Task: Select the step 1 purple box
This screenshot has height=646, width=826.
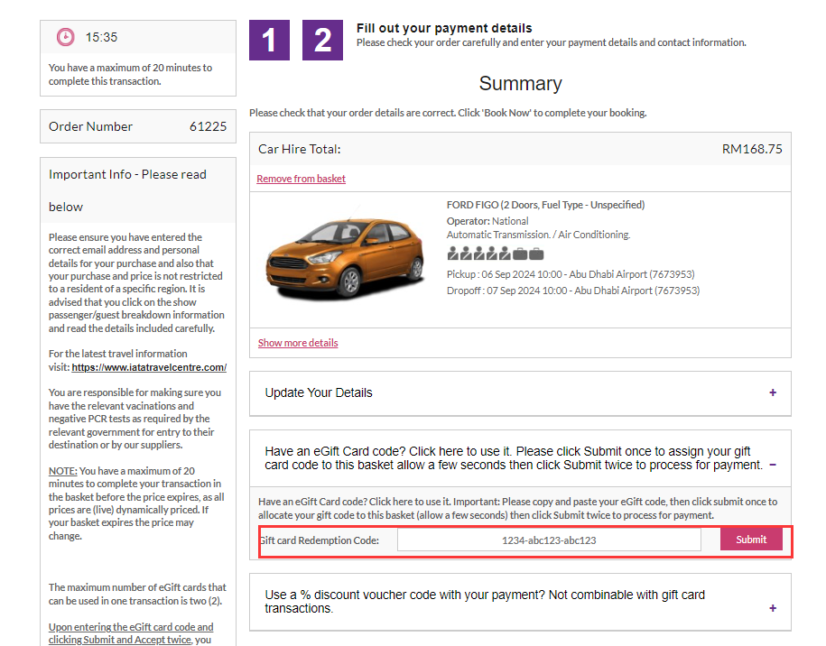Action: [269, 40]
